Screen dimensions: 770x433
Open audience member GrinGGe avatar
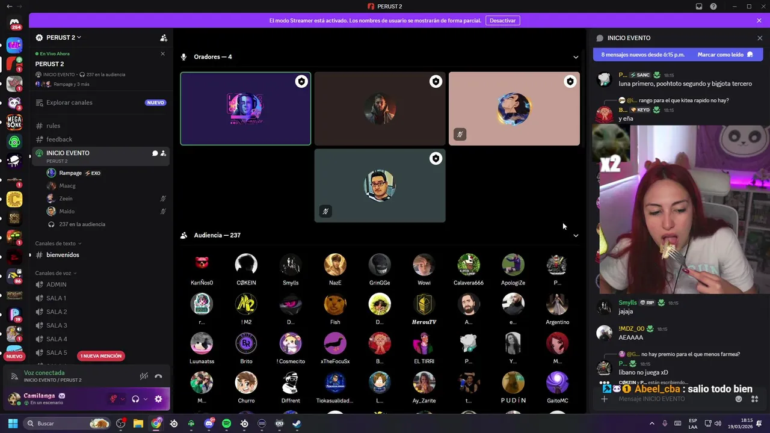[x=380, y=265]
